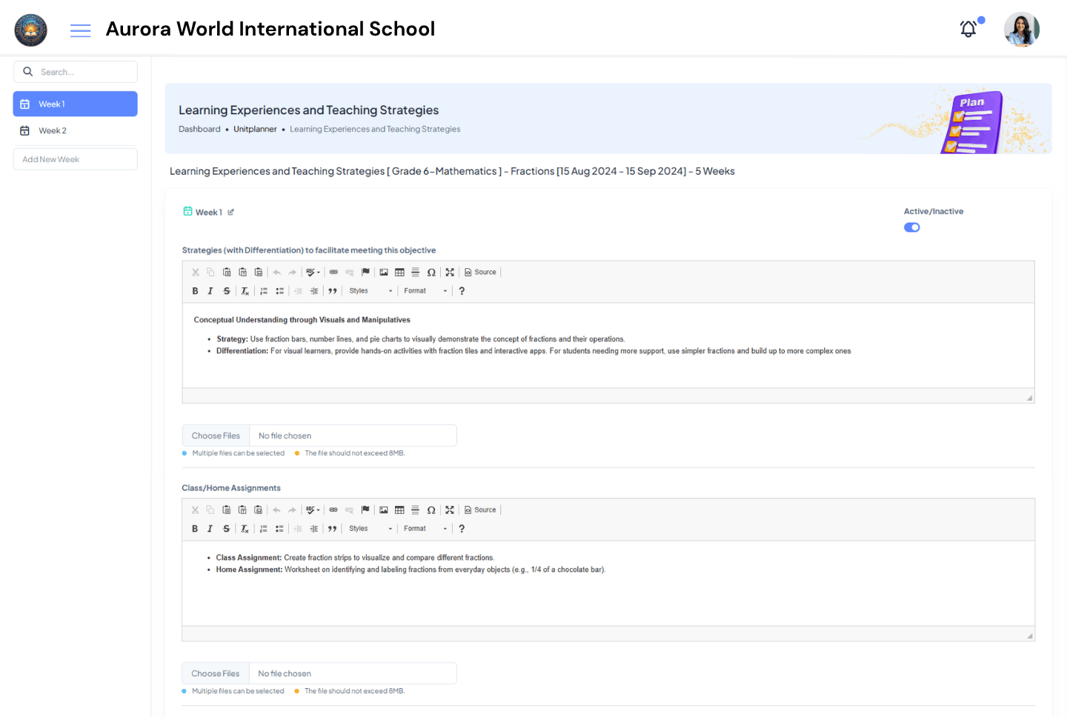Screen dimensions: 1067x717
Task: Insert a table in the Strategies editor
Action: [399, 272]
